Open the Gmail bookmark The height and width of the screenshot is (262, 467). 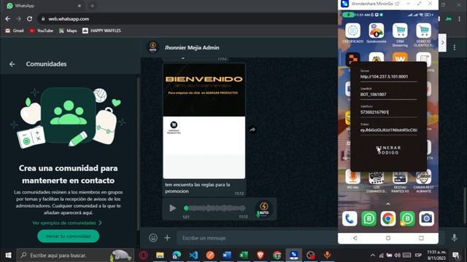point(15,31)
